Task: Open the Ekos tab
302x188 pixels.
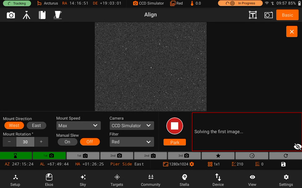Action: (x=49, y=180)
